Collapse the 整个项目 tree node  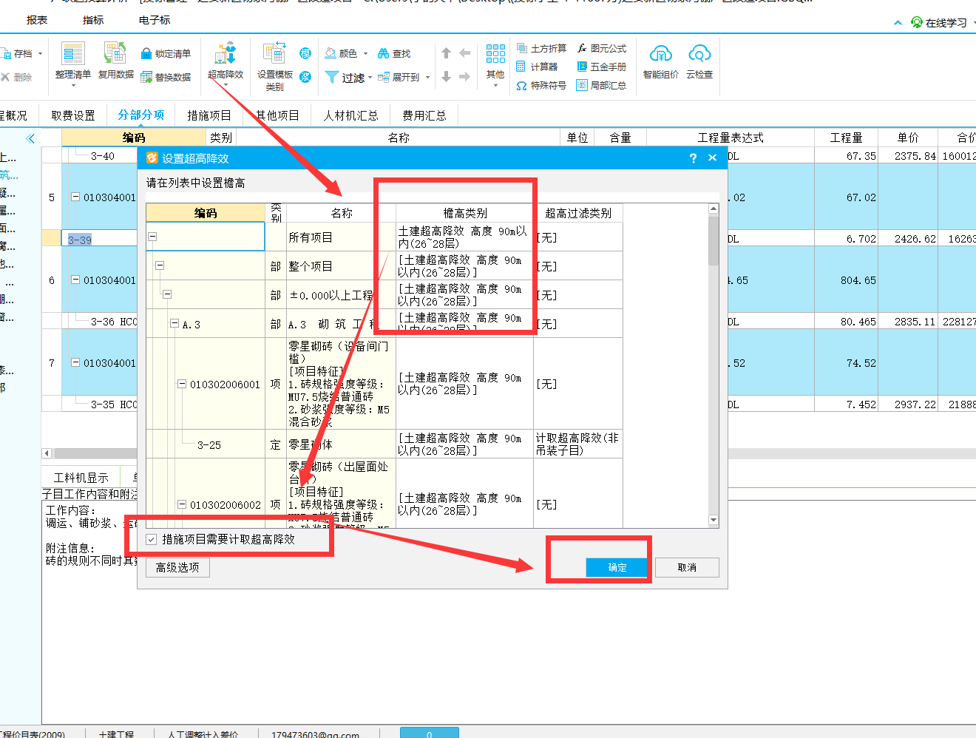160,265
